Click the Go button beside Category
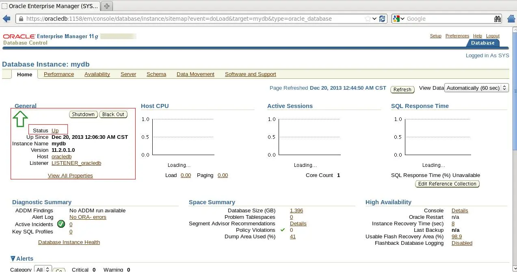 click(59, 270)
